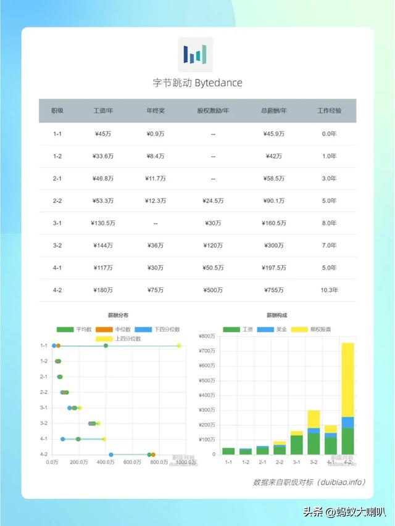
Task: Click the ¥197.5万 total cell
Action: point(274,268)
